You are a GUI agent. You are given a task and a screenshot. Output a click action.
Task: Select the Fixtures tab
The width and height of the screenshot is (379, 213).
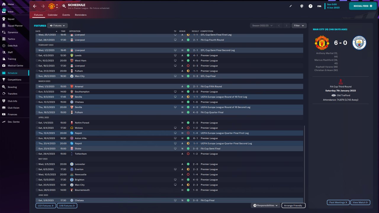point(38,15)
